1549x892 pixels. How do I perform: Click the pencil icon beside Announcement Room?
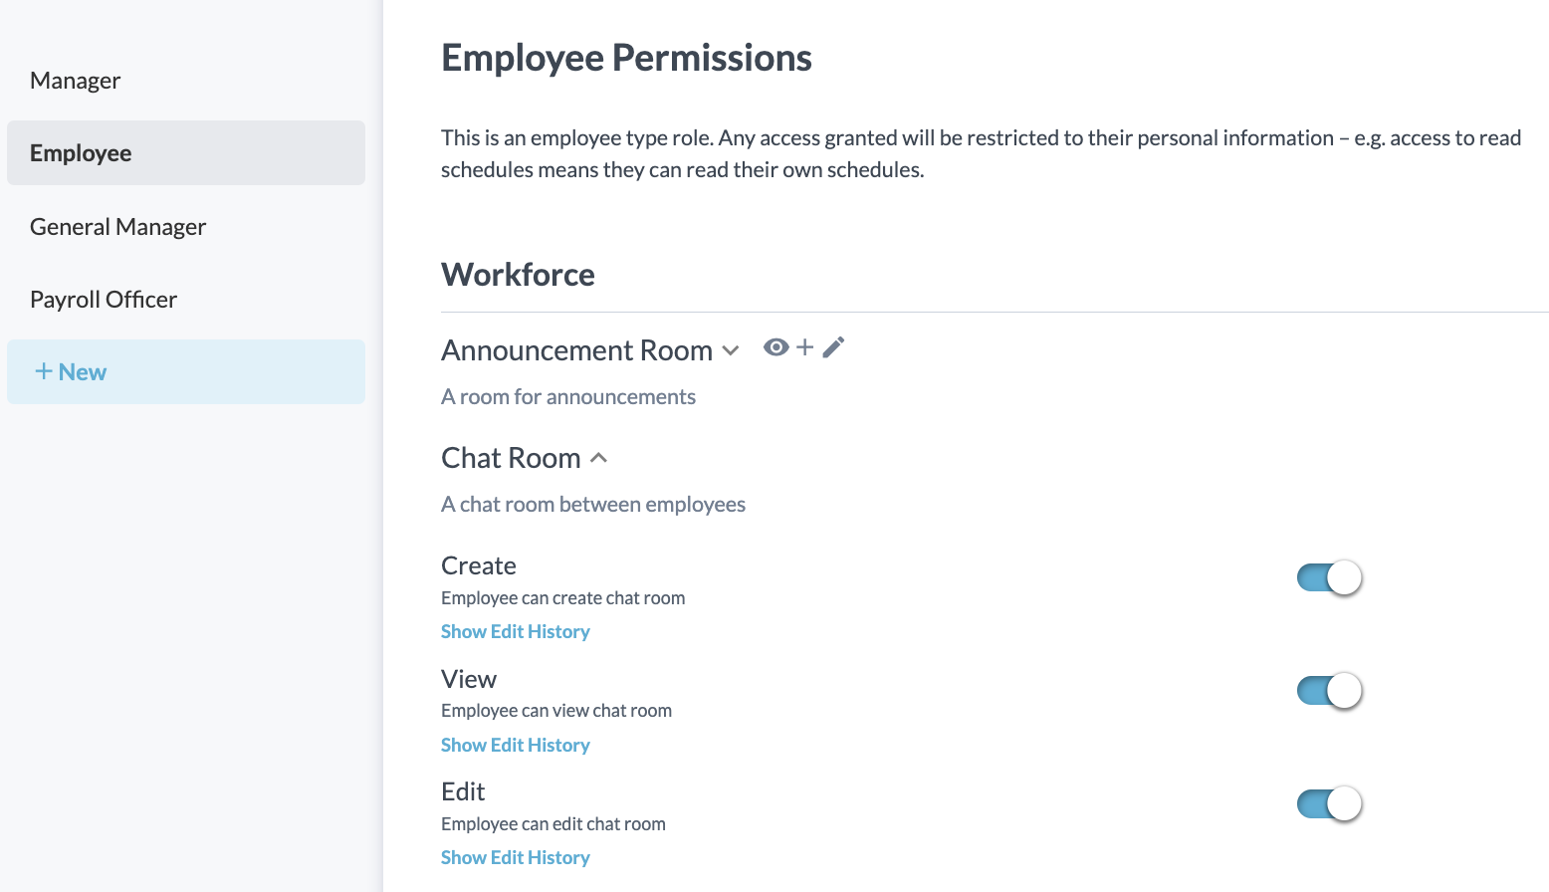coord(833,347)
